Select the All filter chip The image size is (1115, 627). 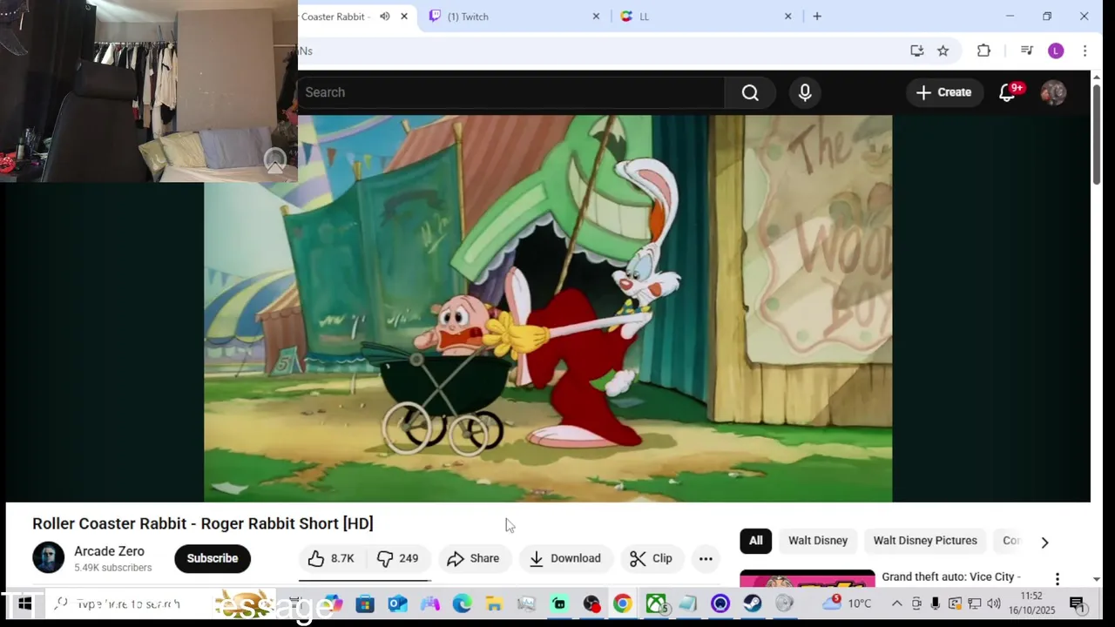click(x=756, y=541)
